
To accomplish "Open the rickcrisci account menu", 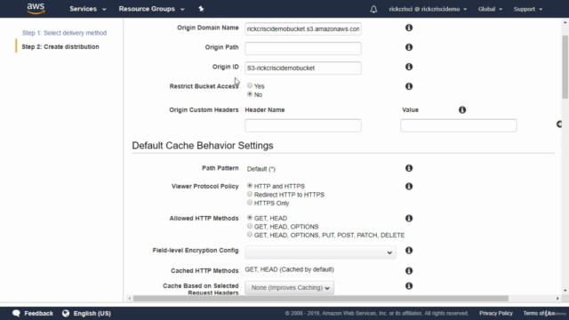I will tap(428, 9).
